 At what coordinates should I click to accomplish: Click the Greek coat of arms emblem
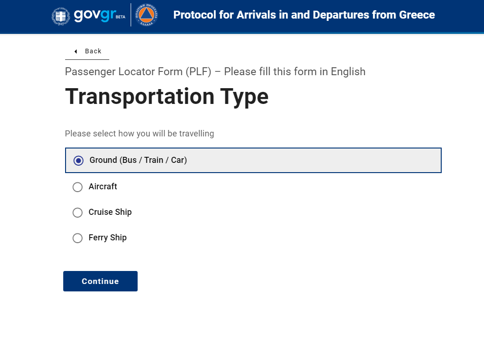click(61, 16)
